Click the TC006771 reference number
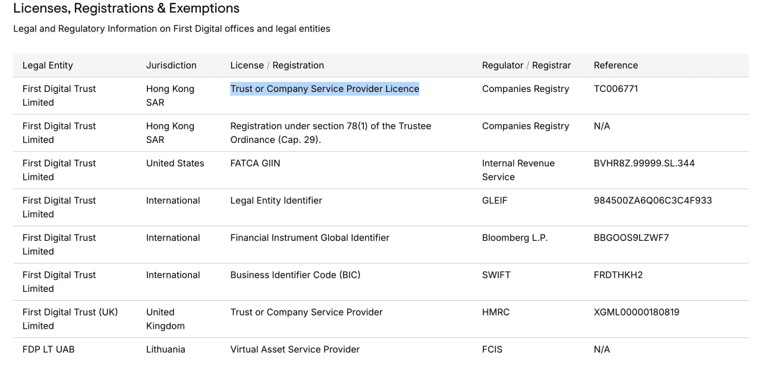 pos(616,89)
